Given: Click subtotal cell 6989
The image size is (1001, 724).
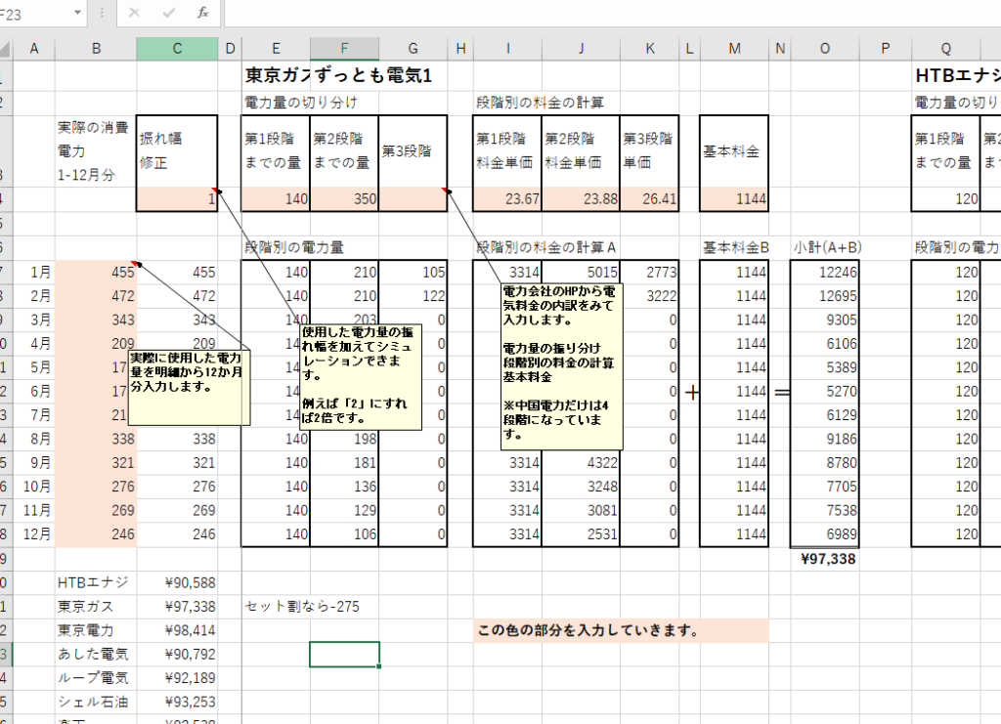Looking at the screenshot, I should point(825,534).
